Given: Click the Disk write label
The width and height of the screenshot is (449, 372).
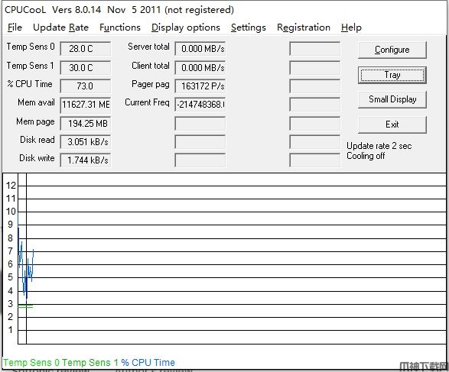Looking at the screenshot, I should (37, 158).
